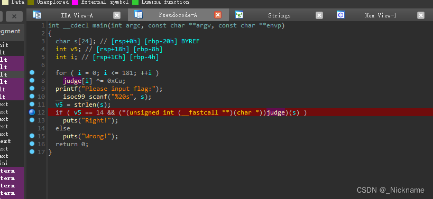Toggle breakpoint dot on line 9

point(32,88)
